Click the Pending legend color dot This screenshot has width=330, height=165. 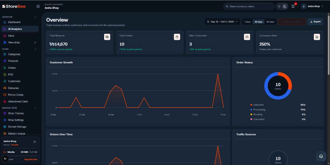coord(251,115)
